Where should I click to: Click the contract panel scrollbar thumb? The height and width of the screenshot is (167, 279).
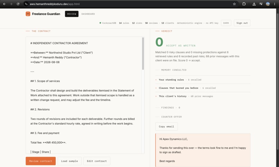143,53
